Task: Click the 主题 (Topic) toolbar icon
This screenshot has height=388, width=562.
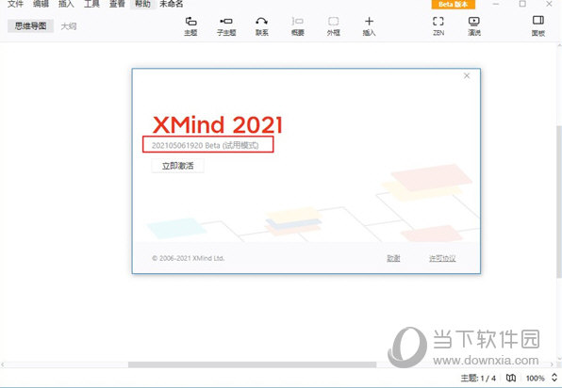Action: coord(190,25)
